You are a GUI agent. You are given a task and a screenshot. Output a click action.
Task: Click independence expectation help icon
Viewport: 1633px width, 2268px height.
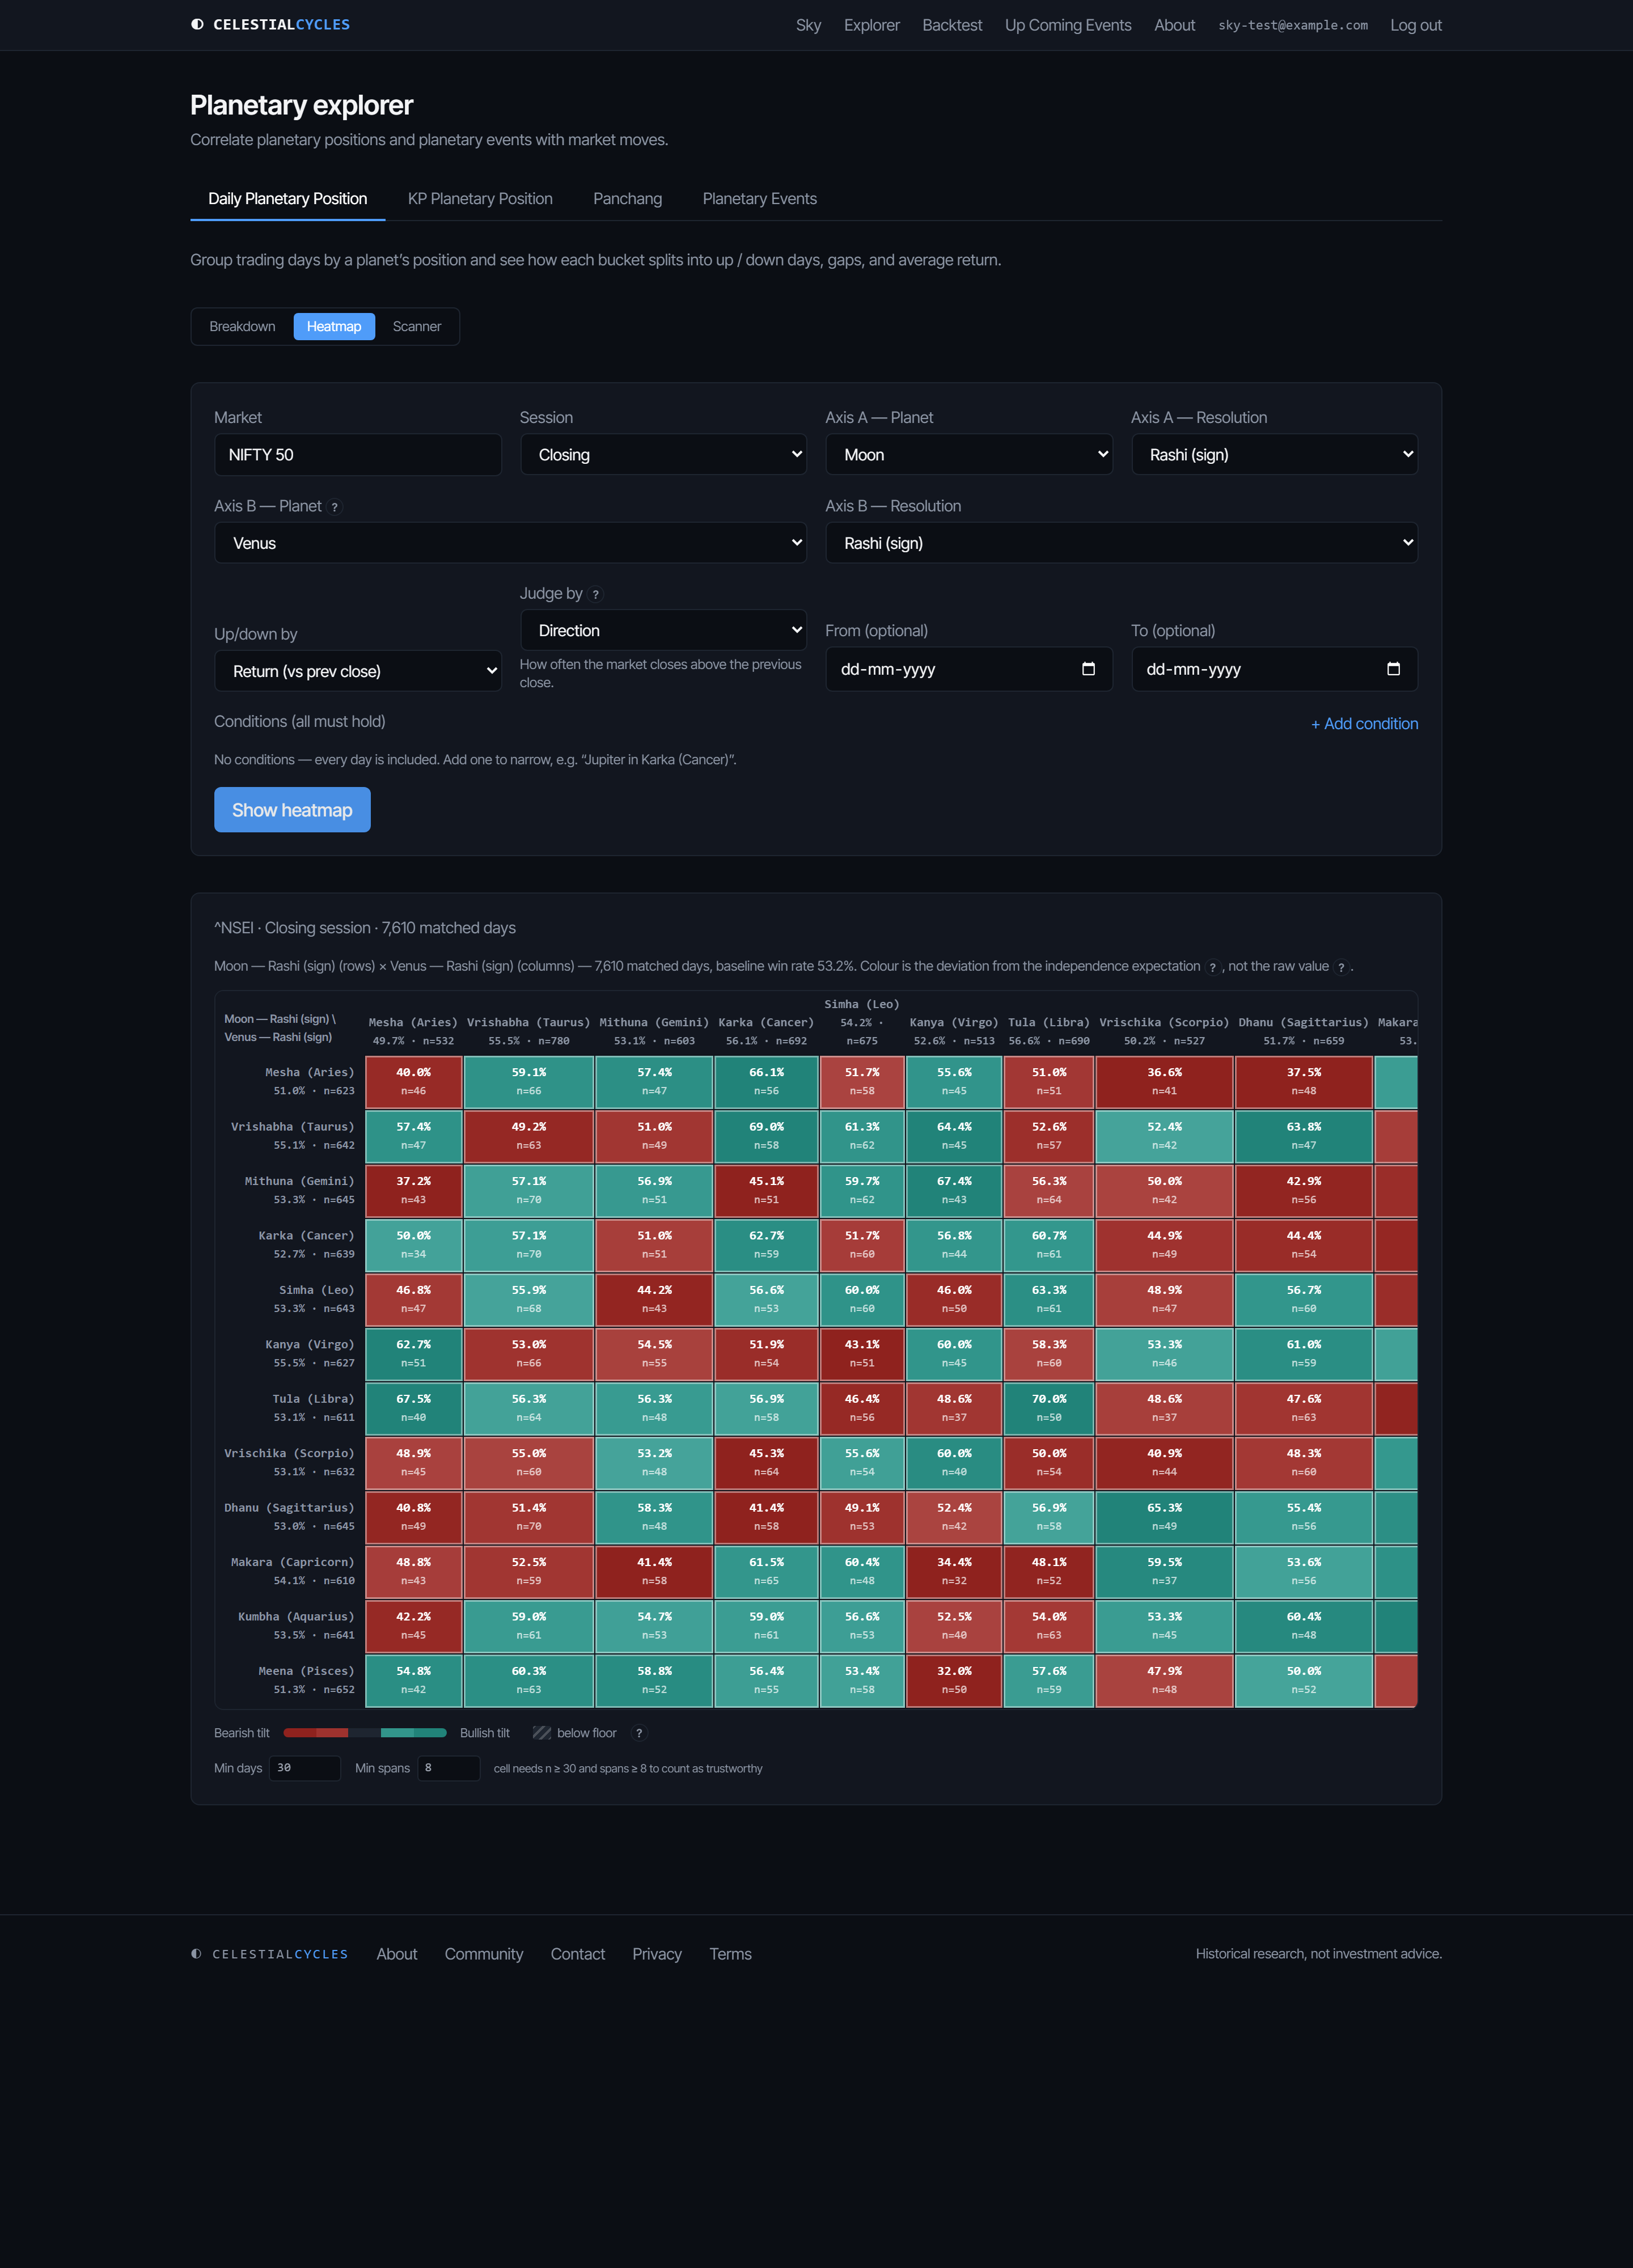tap(1213, 967)
